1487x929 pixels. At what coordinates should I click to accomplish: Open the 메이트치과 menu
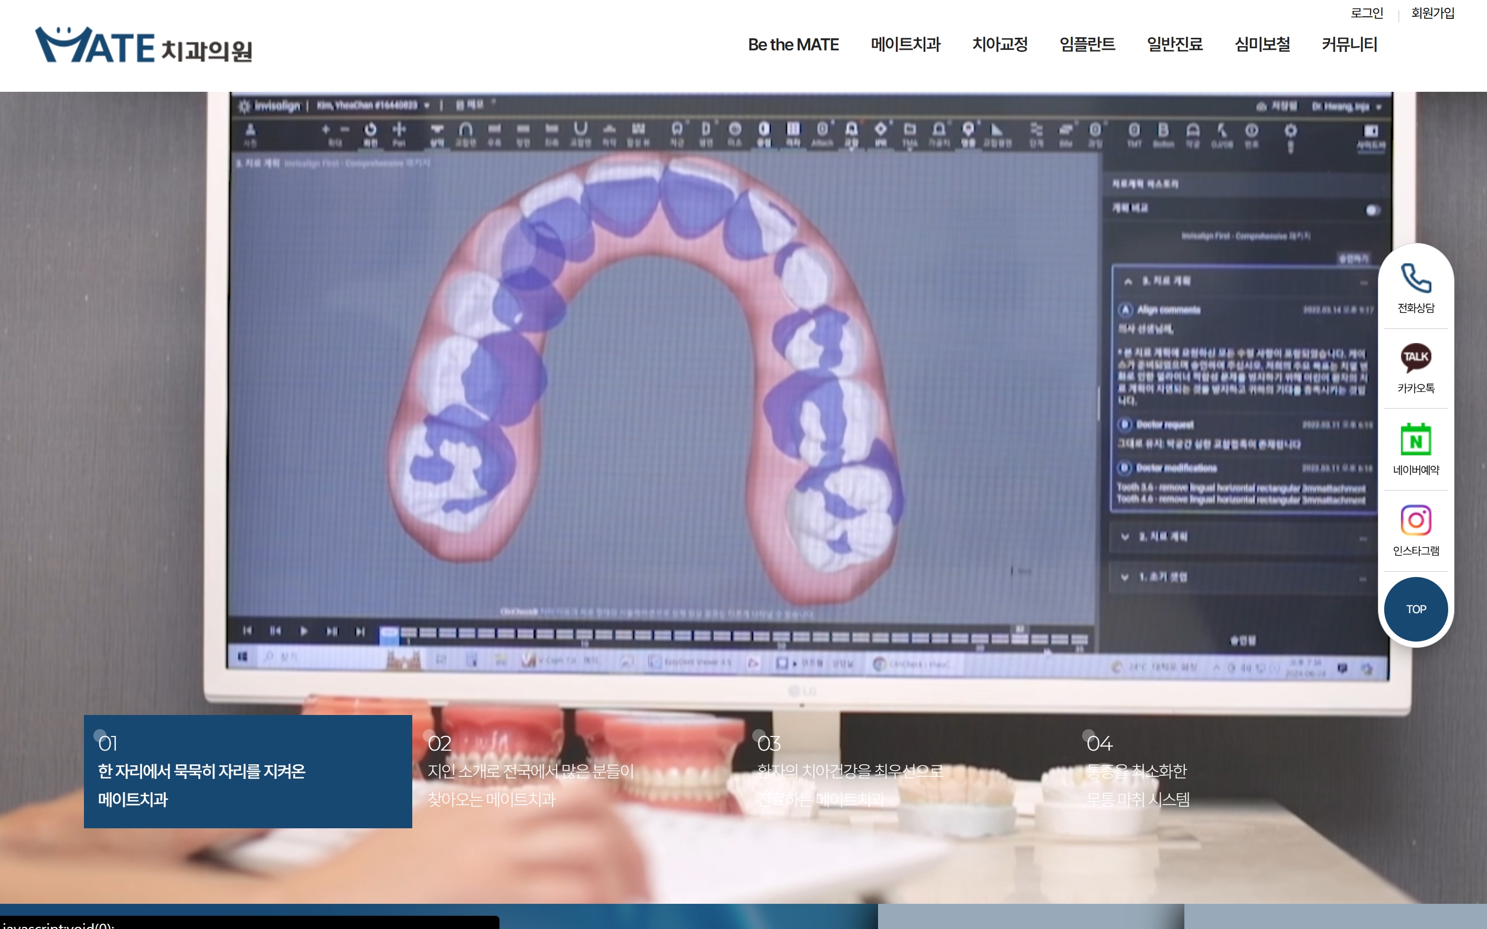click(x=905, y=45)
